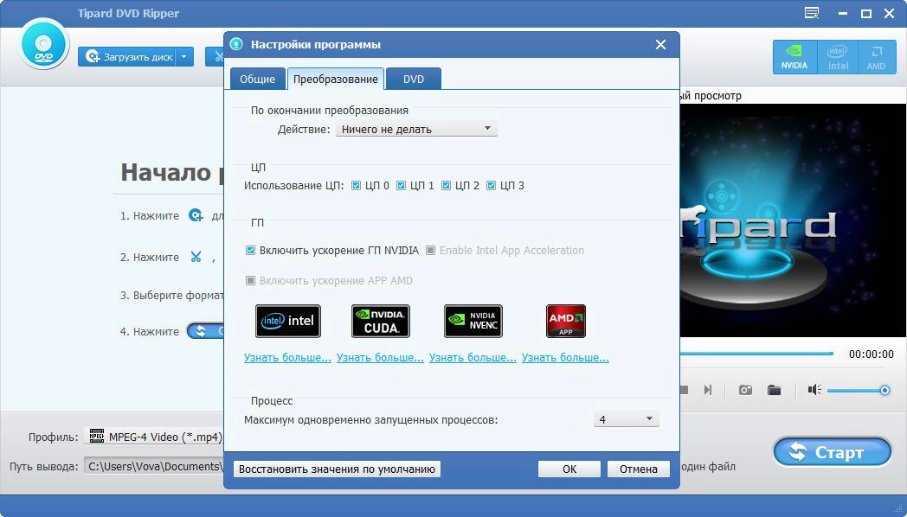Click the Старт button
The height and width of the screenshot is (517, 907).
(x=833, y=451)
